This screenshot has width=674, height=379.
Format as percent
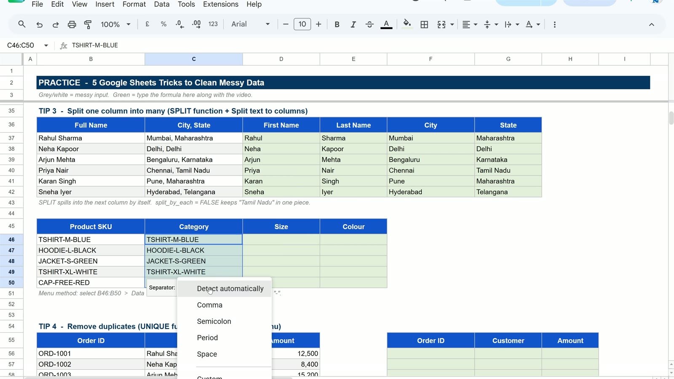(163, 24)
